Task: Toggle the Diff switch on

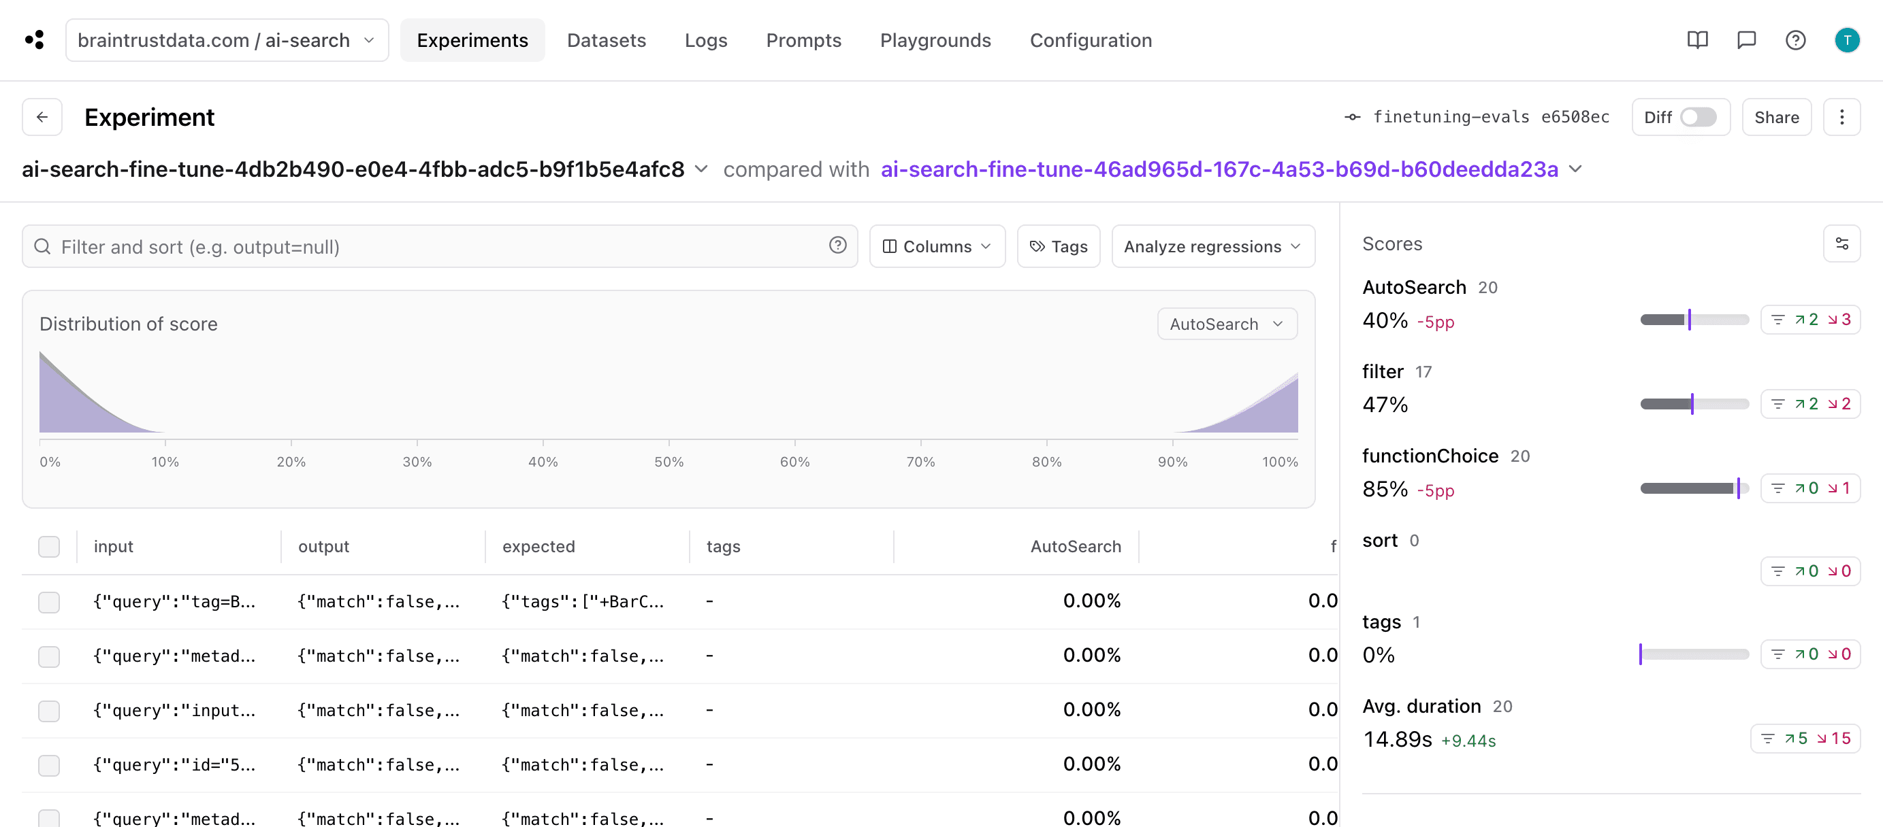Action: pyautogui.click(x=1699, y=116)
